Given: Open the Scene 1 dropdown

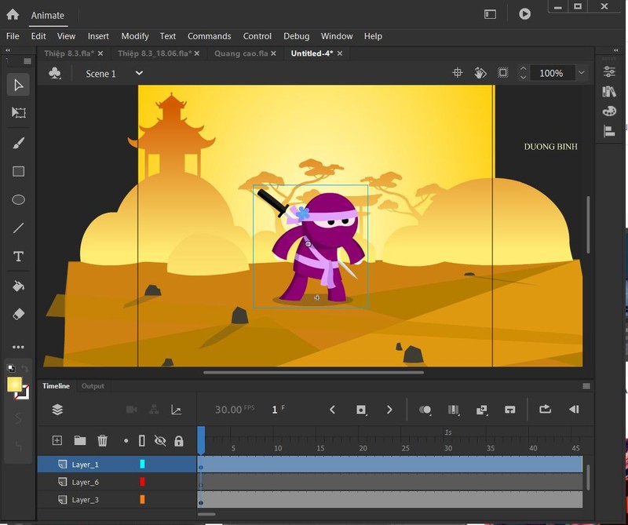Looking at the screenshot, I should 139,73.
